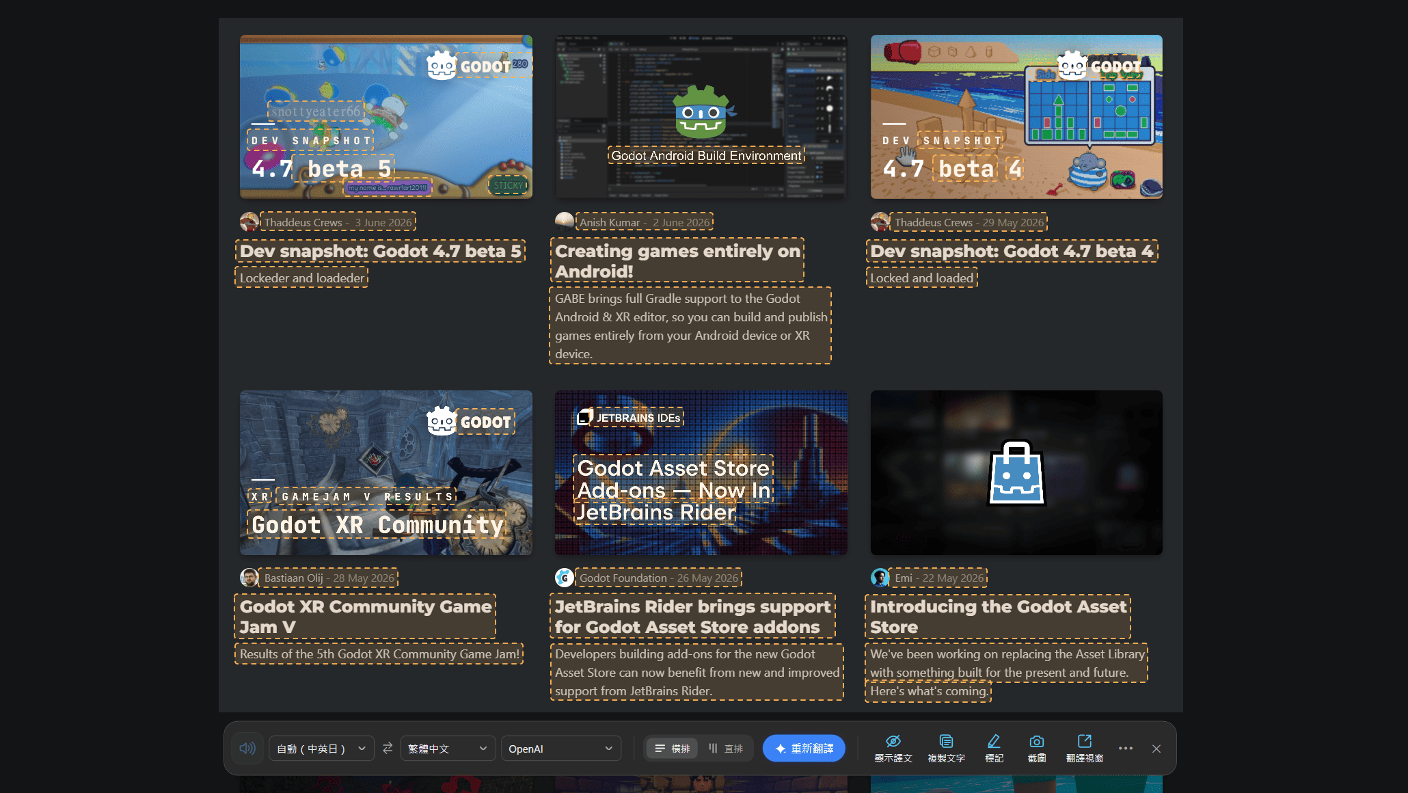This screenshot has width=1408, height=793.
Task: Click the 截圖 camera screenshot icon
Action: point(1036,748)
